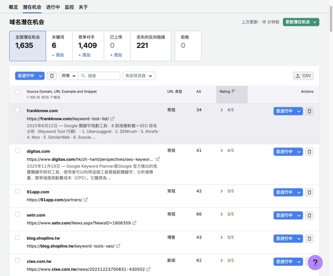Screen dimensions: 333x276
Task: Switch to the 监控 tab
Action: pos(69,7)
